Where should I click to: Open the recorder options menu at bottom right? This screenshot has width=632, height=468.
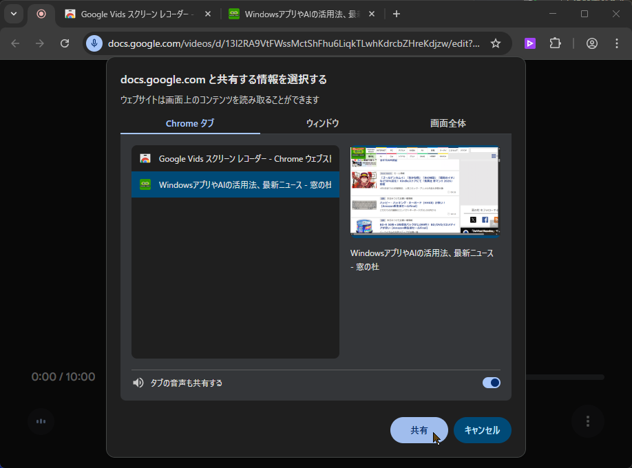pyautogui.click(x=588, y=422)
